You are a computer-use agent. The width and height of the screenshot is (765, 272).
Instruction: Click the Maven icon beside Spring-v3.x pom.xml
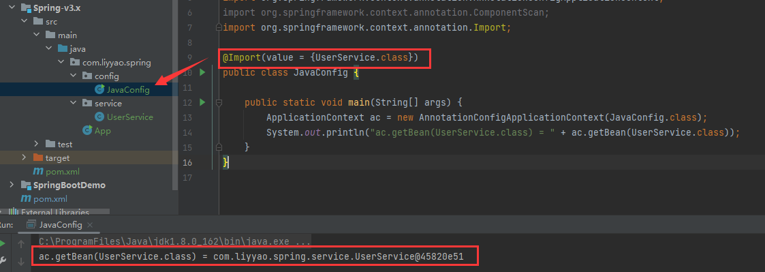click(38, 171)
